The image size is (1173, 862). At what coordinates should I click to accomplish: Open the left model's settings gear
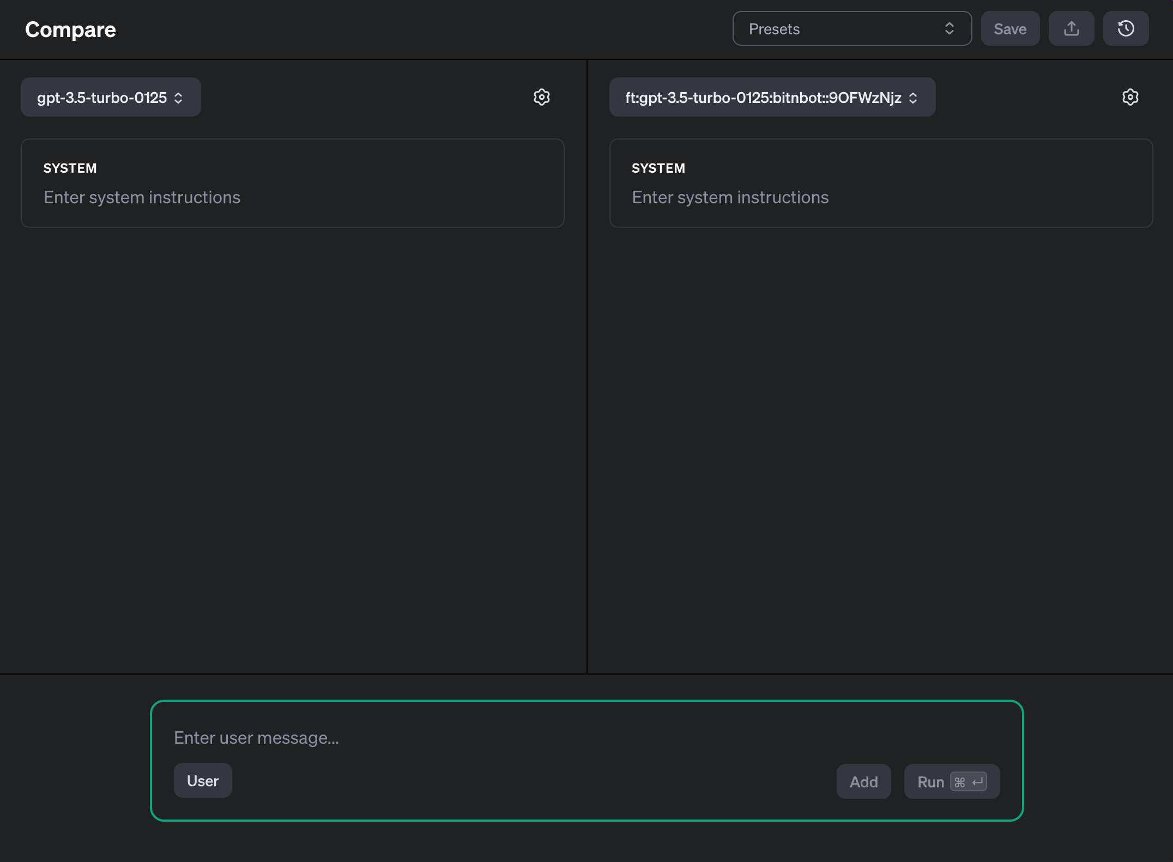[541, 97]
